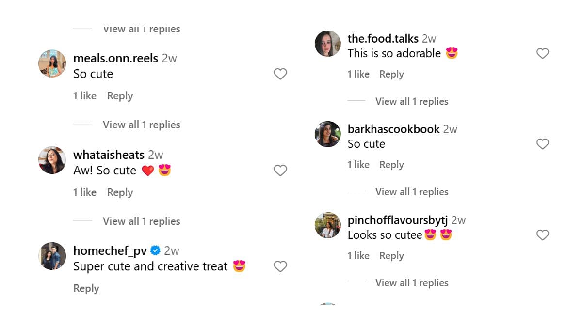
Task: Heart the whataisheats comment
Action: click(x=280, y=171)
